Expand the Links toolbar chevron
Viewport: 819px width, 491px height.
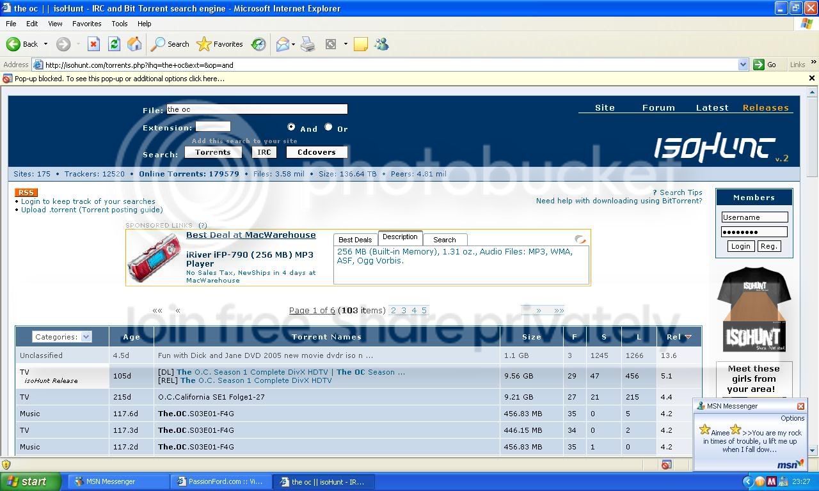click(814, 63)
